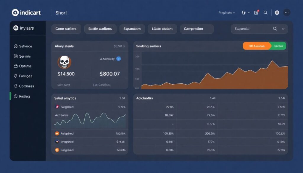Viewport: 303px width, 173px height.
Task: Open the chevron in Eacancial search box
Action: tap(283, 29)
